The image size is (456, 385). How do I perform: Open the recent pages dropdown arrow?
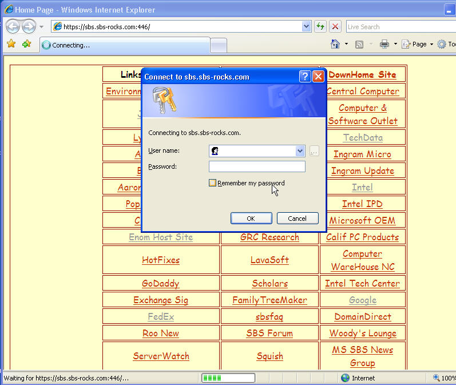coord(42,27)
